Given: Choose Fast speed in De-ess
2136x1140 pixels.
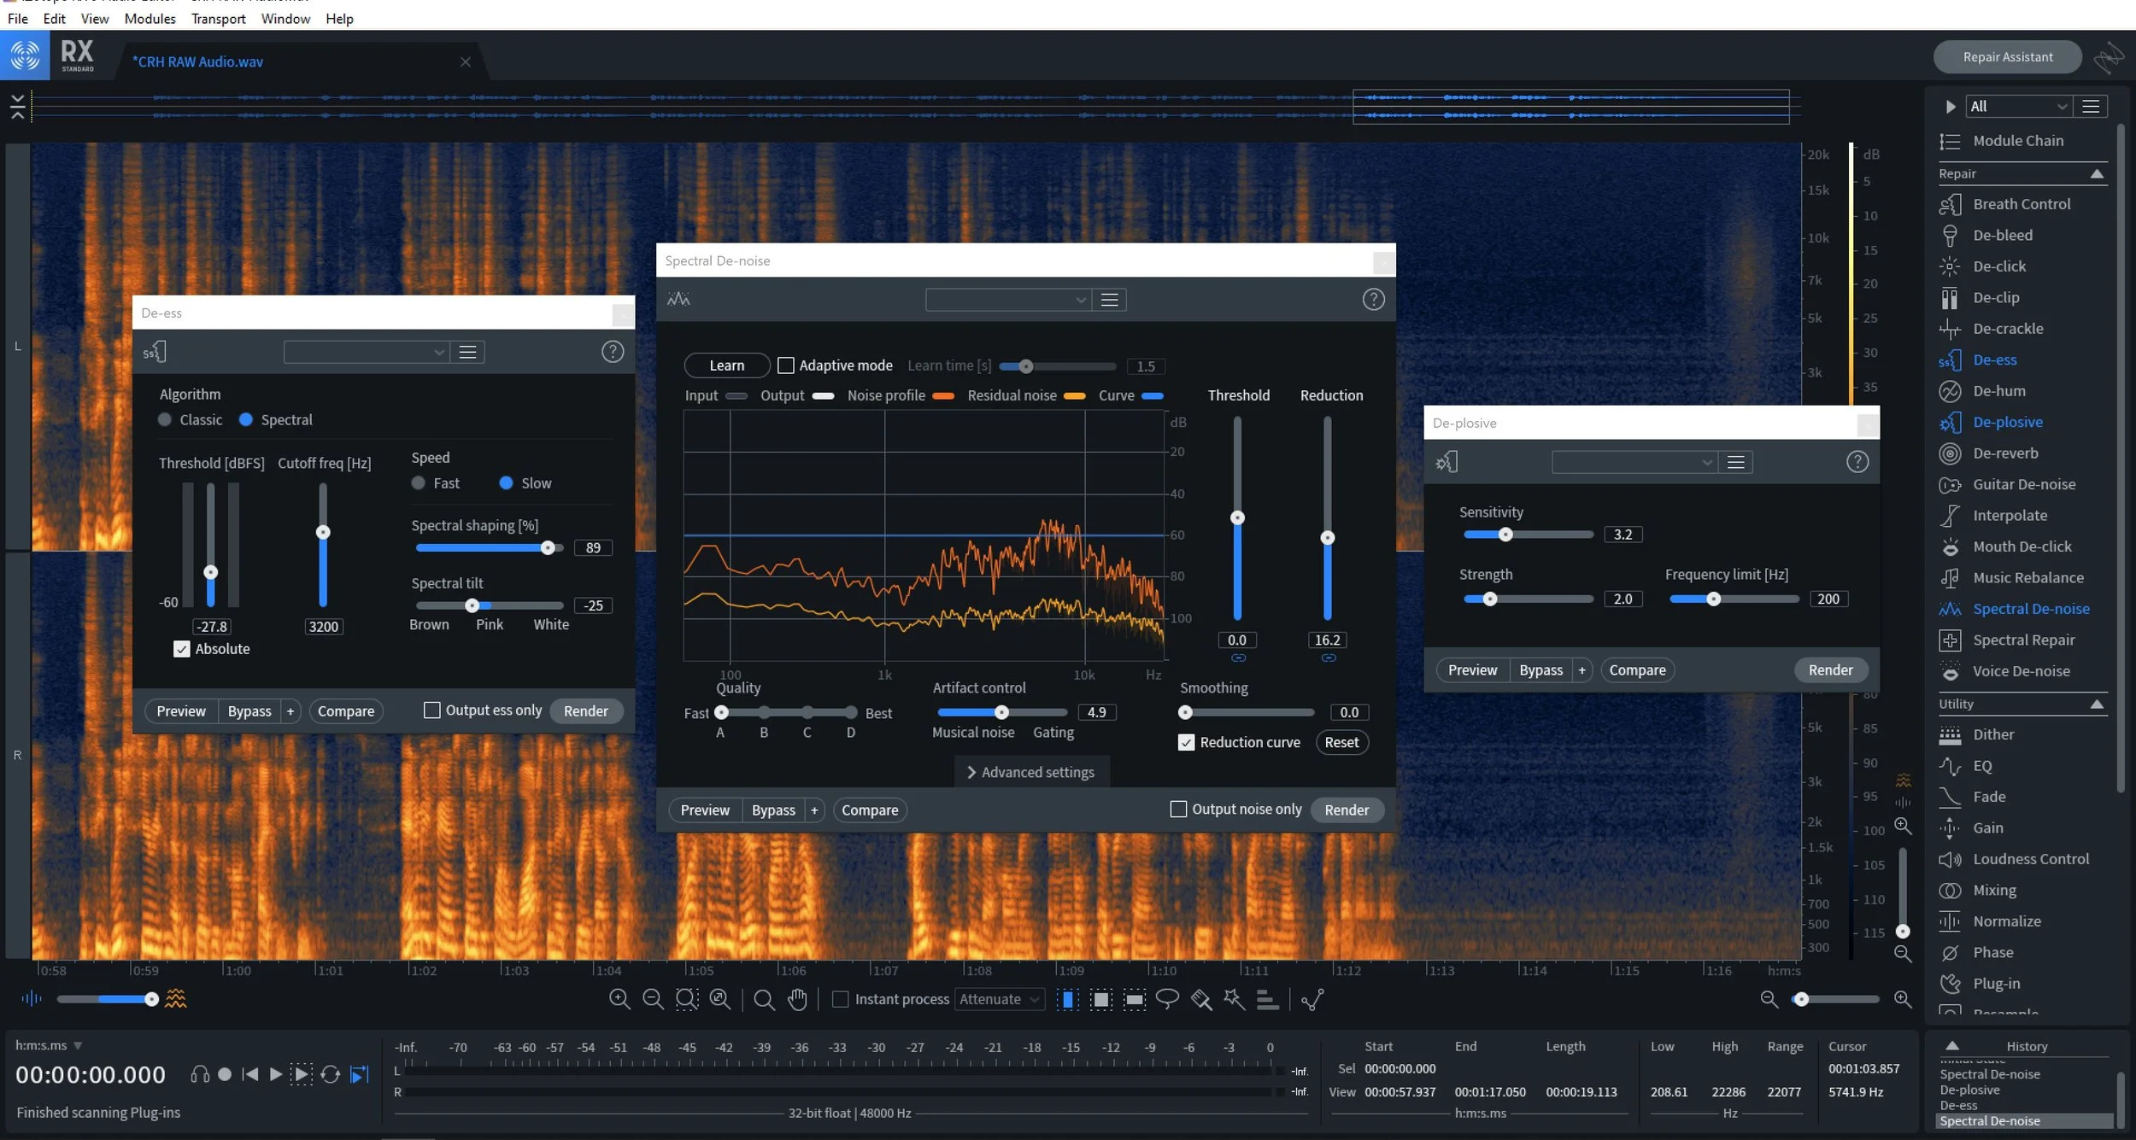Looking at the screenshot, I should click(418, 482).
